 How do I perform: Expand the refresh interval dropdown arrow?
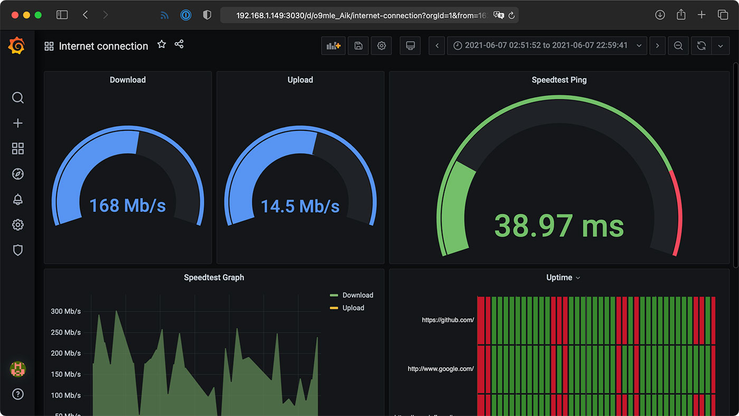(721, 46)
